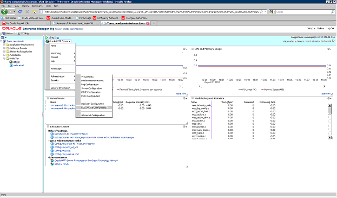
Task: Select Virtual Hosts in the Administration submenu
Action: click(x=87, y=77)
